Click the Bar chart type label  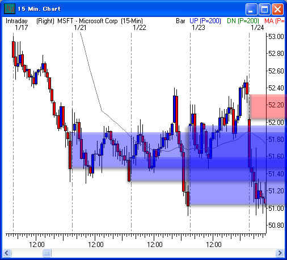(180, 21)
